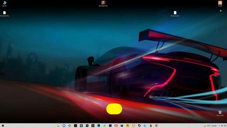Open the network icon in system tray
This screenshot has width=227, height=128.
click(x=222, y=126)
